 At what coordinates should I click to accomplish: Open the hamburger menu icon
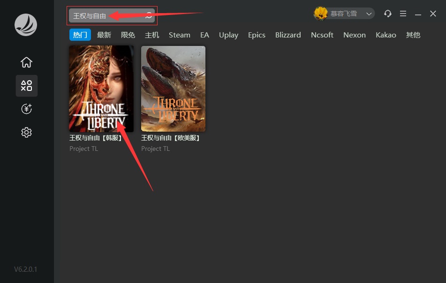pyautogui.click(x=403, y=14)
